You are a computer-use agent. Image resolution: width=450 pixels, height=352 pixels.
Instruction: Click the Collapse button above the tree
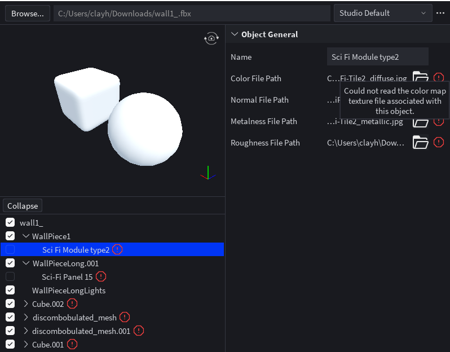(x=23, y=205)
